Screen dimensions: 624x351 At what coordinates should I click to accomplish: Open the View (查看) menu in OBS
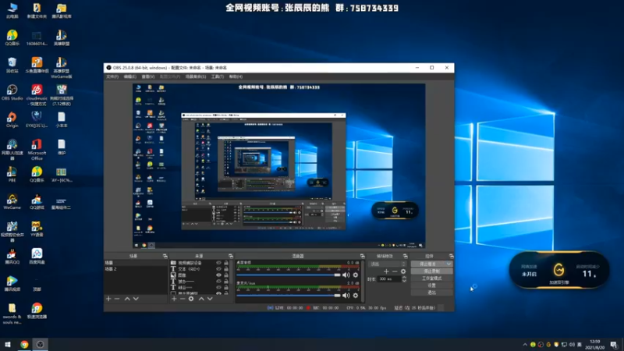pos(148,76)
